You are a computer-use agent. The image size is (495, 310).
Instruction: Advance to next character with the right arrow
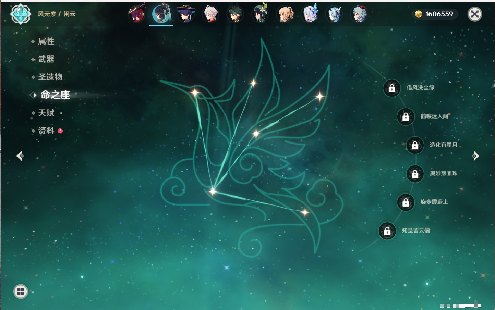(475, 156)
